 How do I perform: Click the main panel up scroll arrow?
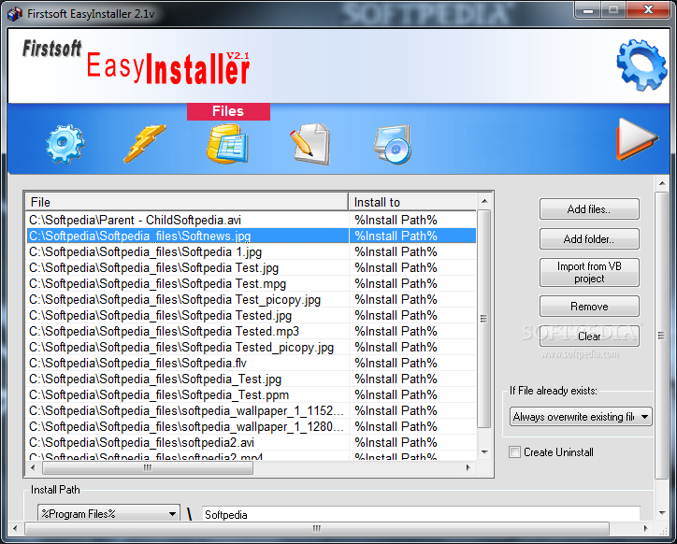click(661, 183)
